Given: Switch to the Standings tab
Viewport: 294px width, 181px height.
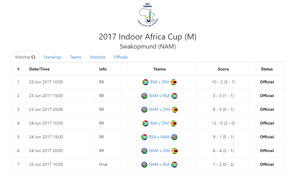Looking at the screenshot, I should click(52, 57).
